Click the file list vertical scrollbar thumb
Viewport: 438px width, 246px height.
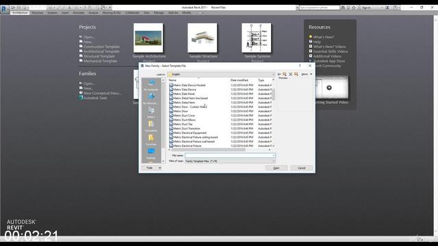[273, 94]
